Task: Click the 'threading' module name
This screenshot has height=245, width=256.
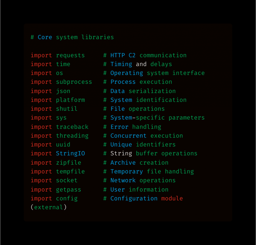Action: coord(72,136)
